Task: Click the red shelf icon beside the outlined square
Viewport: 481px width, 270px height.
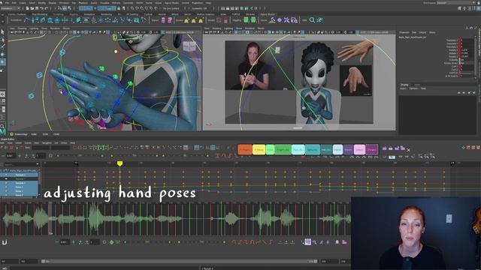Action: 225,20
